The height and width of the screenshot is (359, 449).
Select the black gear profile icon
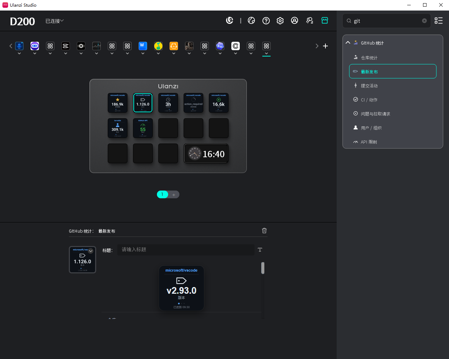[x=81, y=46]
